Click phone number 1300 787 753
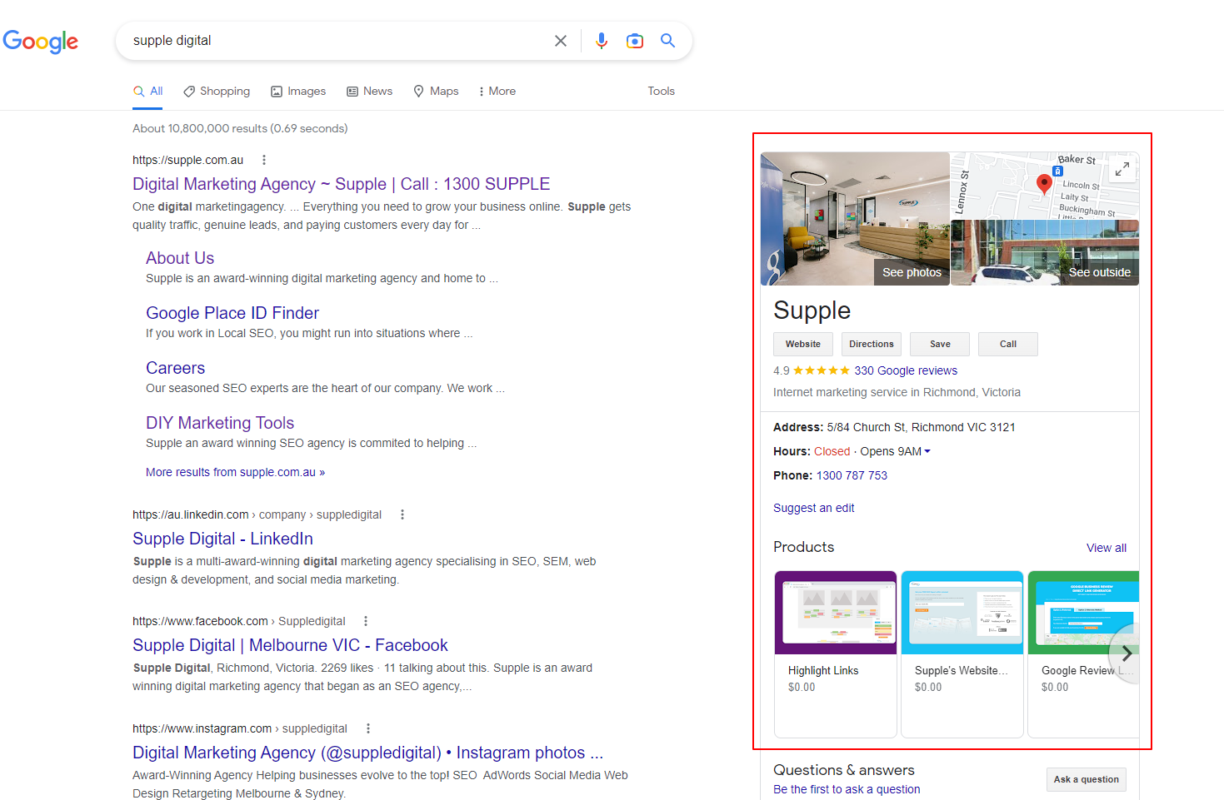This screenshot has height=800, width=1224. (852, 475)
